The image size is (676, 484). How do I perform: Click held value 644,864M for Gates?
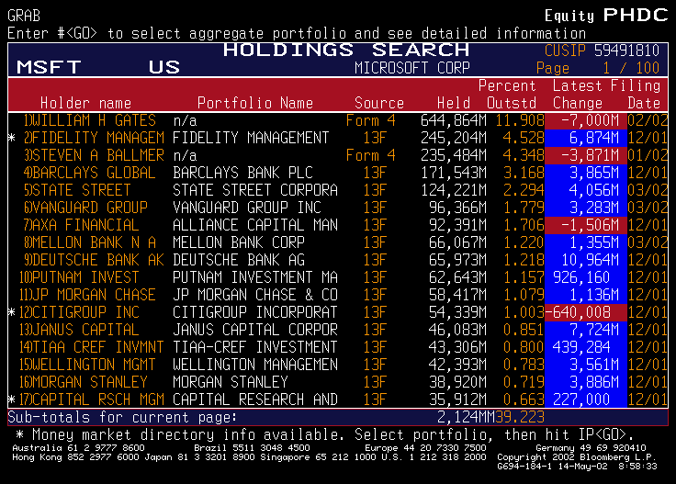pos(453,120)
